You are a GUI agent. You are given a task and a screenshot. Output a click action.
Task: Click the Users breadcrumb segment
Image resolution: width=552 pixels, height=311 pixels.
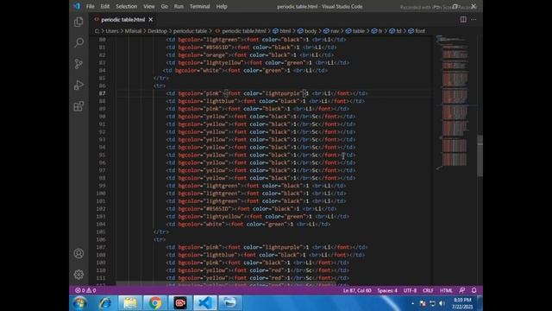point(112,31)
